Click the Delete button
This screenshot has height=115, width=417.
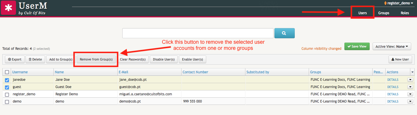click(35, 59)
